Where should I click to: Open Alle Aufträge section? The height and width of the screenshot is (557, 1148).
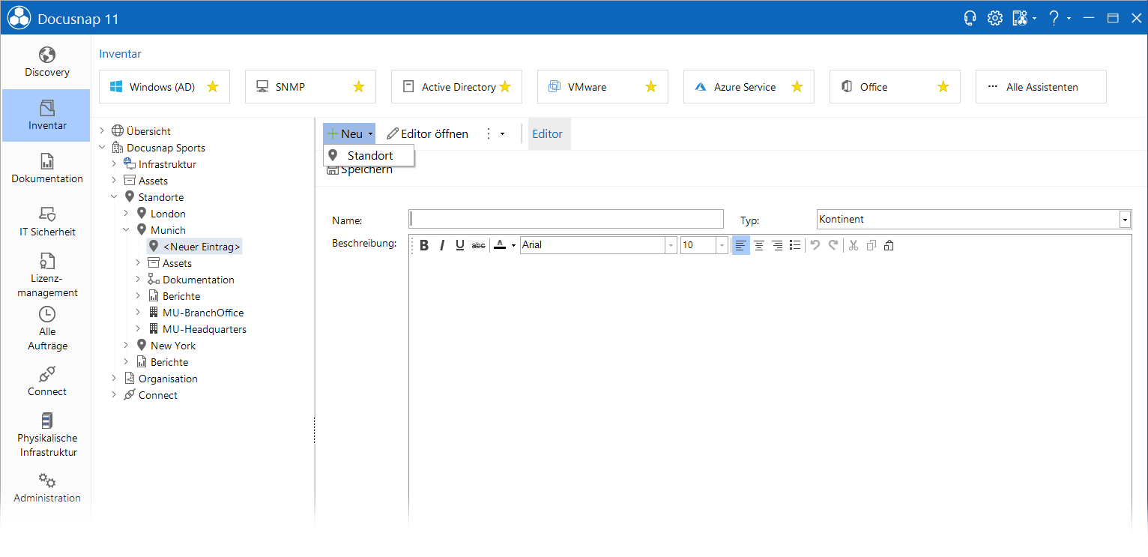point(46,328)
